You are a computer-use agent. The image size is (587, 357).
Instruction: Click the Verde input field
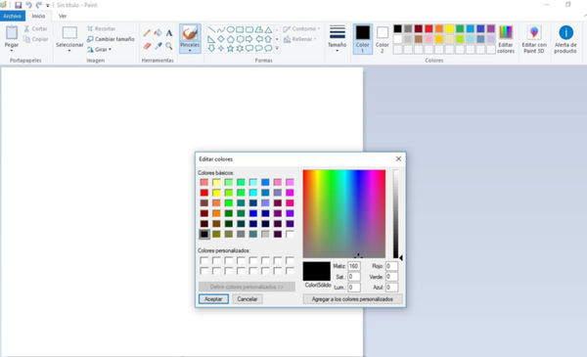tap(391, 277)
